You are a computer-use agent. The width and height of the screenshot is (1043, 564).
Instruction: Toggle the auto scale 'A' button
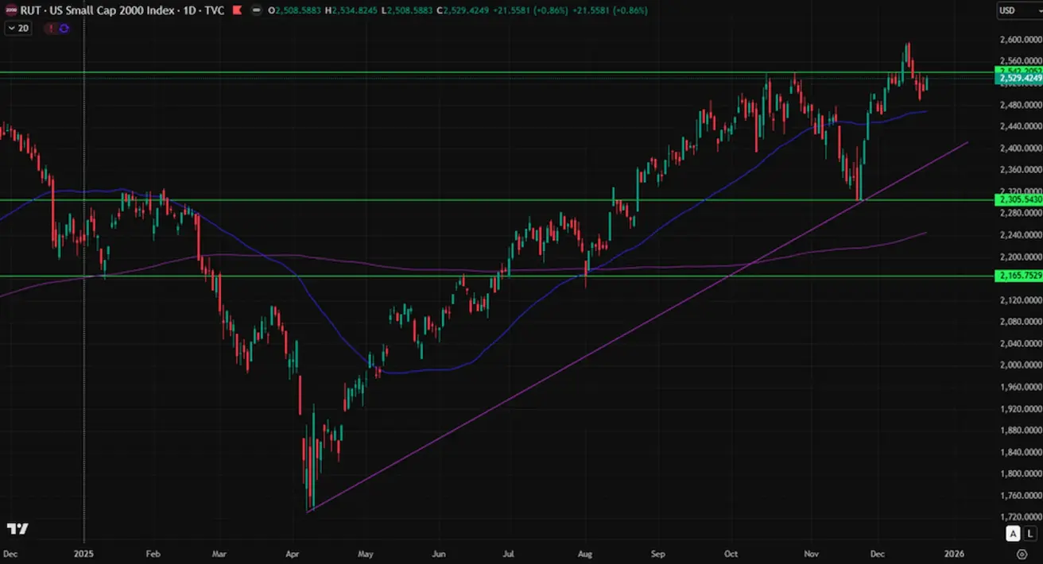pos(1013,534)
